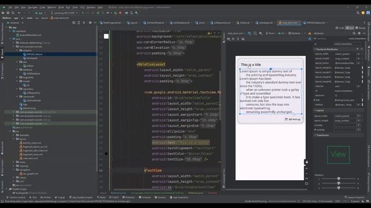Viewport: 371px width, 208px height.
Task: Click Search Everywhere icon at top right
Action: pos(358,13)
